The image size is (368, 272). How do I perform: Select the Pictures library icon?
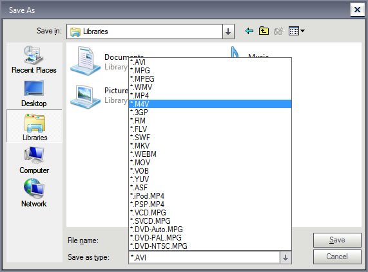(x=86, y=97)
